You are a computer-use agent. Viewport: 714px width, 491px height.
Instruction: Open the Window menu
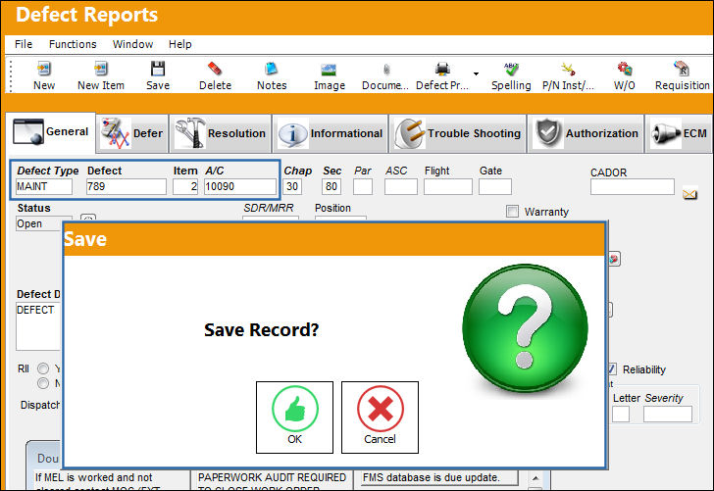tap(132, 44)
